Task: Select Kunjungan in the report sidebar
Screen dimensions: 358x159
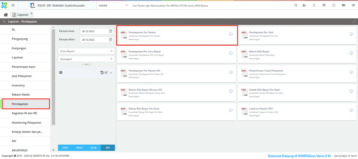Action: point(25,48)
